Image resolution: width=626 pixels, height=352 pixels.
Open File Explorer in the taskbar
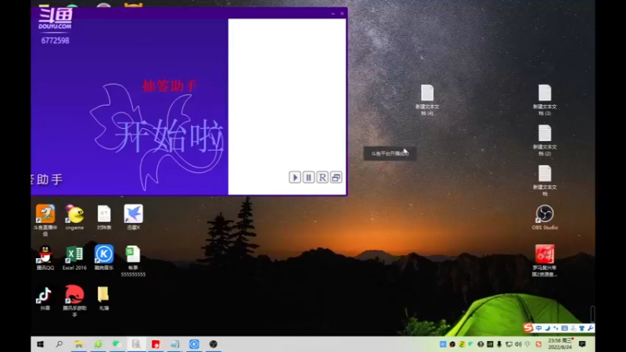pyautogui.click(x=79, y=344)
